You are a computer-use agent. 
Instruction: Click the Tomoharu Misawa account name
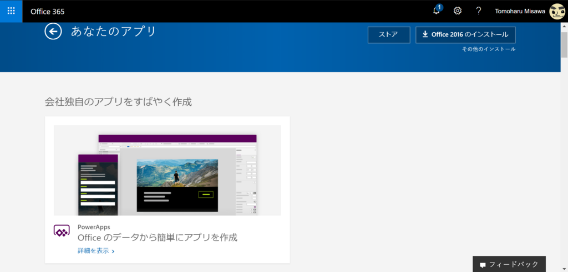[520, 12]
